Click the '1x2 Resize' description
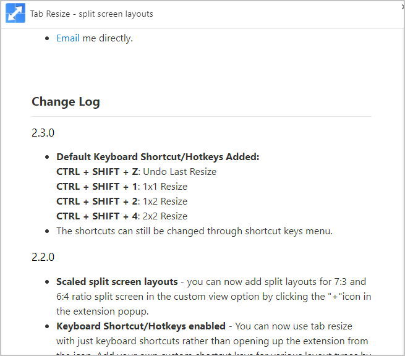The width and height of the screenshot is (405, 356). [x=165, y=201]
